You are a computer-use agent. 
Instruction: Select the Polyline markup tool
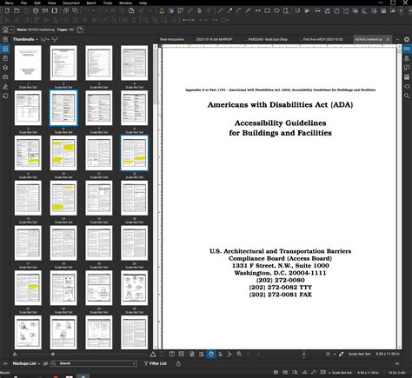249,10
